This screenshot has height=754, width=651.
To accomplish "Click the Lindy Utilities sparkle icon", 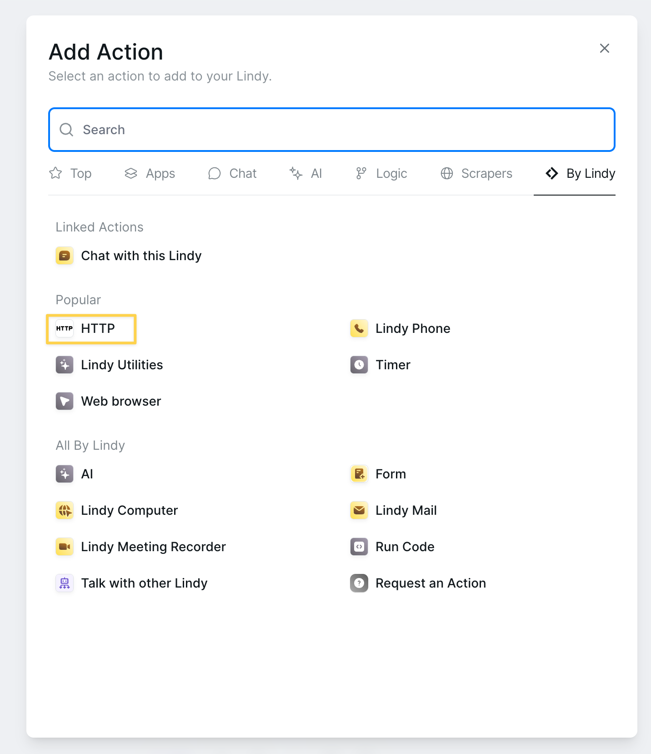I will (x=65, y=365).
